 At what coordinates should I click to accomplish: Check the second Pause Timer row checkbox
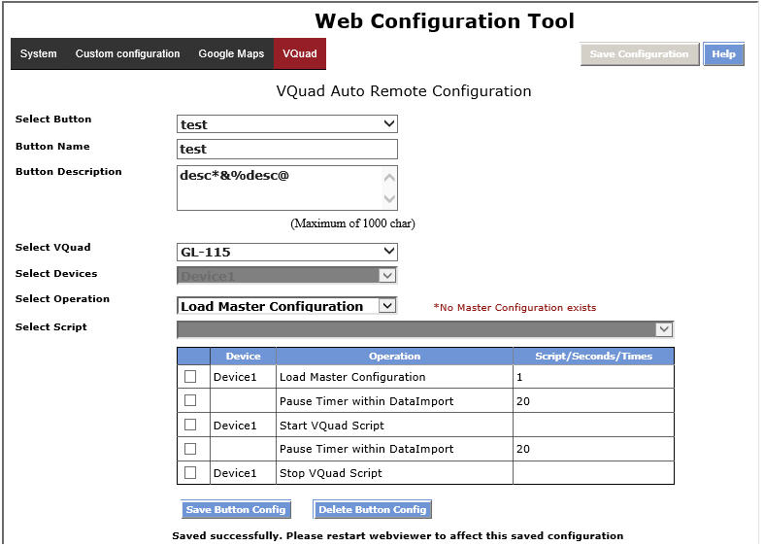(x=190, y=449)
